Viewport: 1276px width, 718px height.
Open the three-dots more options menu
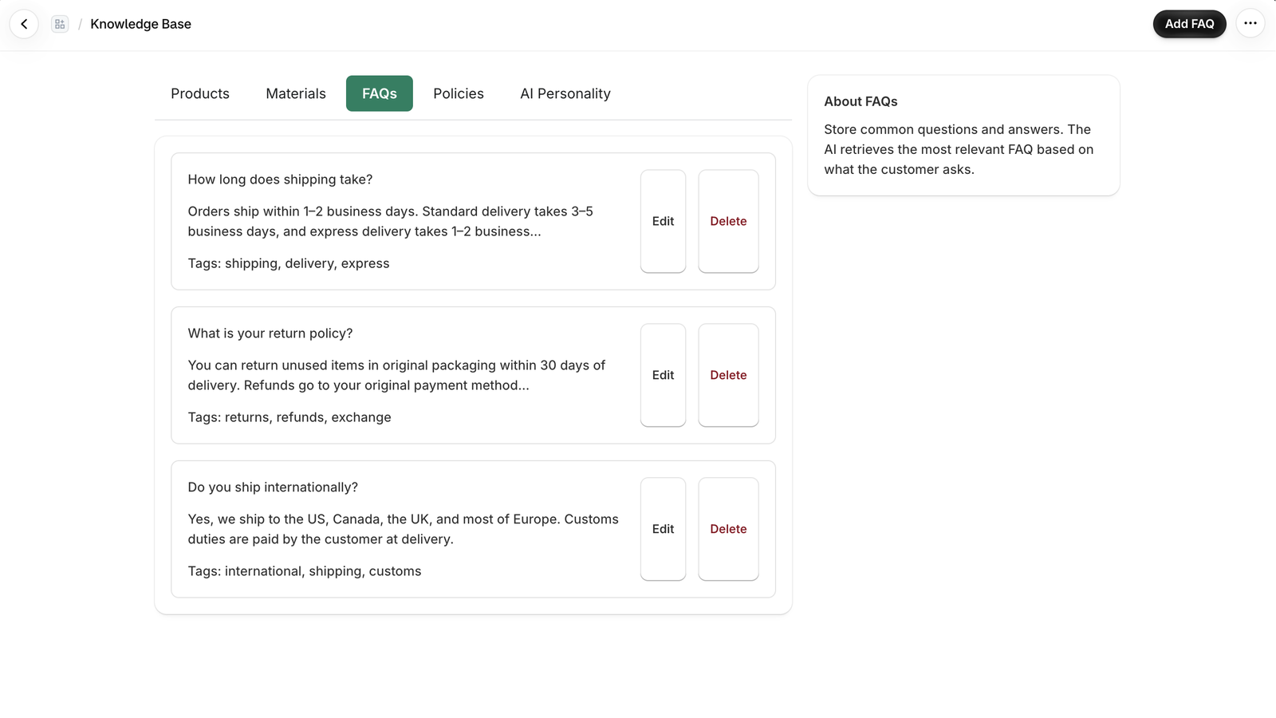[1250, 24]
